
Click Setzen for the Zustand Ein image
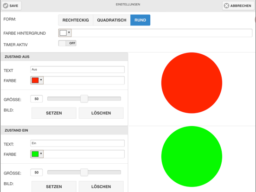pyautogui.click(x=54, y=186)
